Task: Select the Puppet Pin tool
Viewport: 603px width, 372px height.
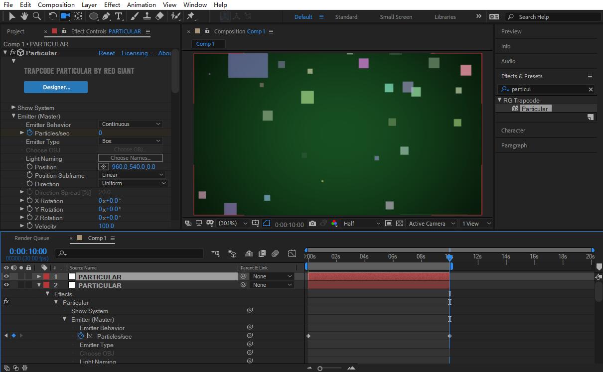Action: 190,16
